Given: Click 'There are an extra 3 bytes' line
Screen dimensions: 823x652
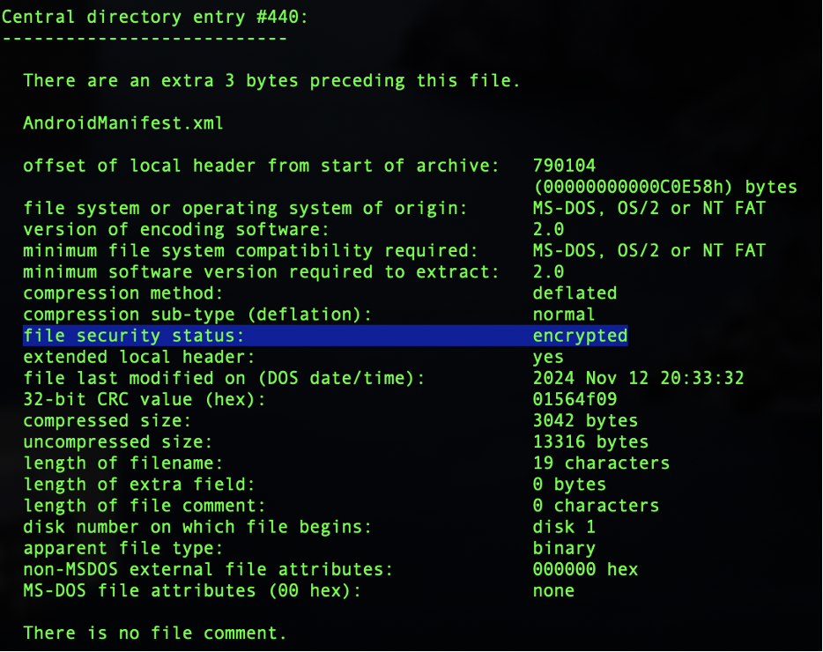Looking at the screenshot, I should (272, 81).
